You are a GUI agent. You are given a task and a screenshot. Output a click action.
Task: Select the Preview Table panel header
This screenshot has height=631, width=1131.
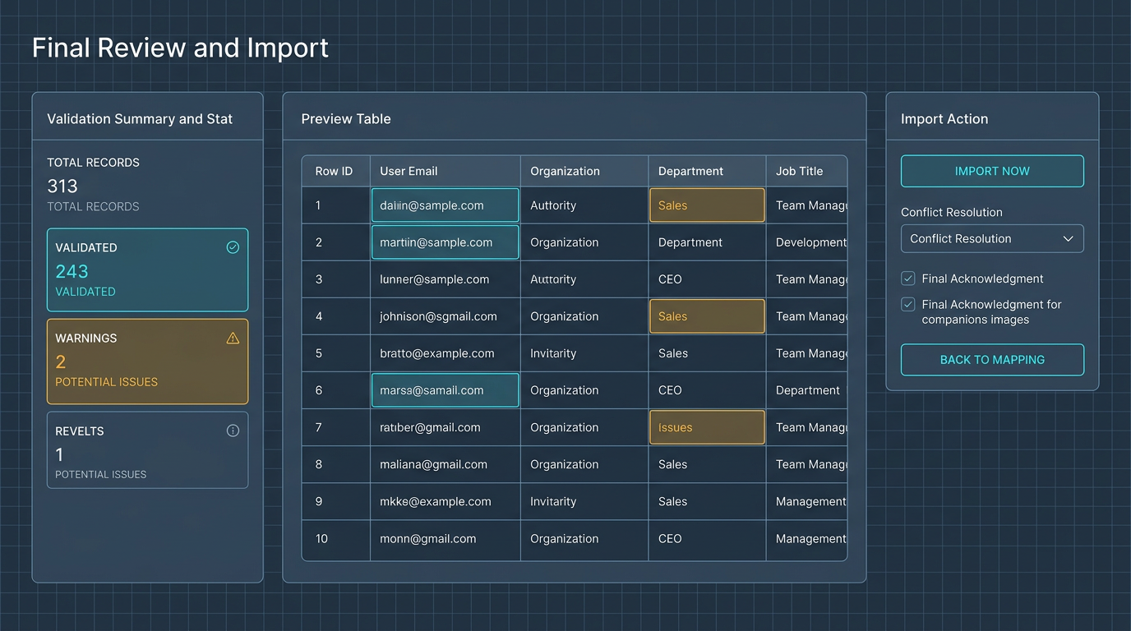345,118
